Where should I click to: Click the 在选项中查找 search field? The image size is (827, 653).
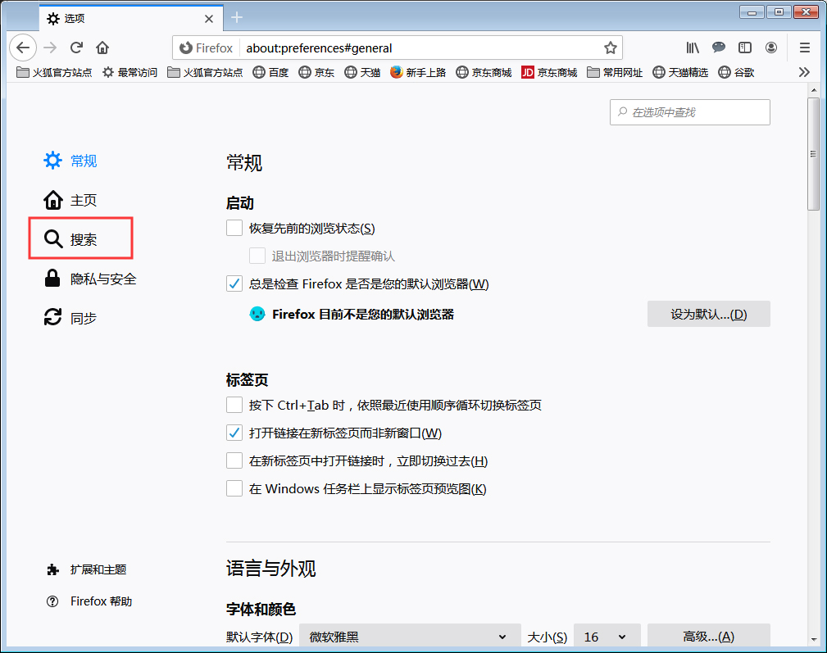click(689, 112)
